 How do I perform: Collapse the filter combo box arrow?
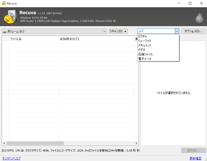(x=177, y=31)
